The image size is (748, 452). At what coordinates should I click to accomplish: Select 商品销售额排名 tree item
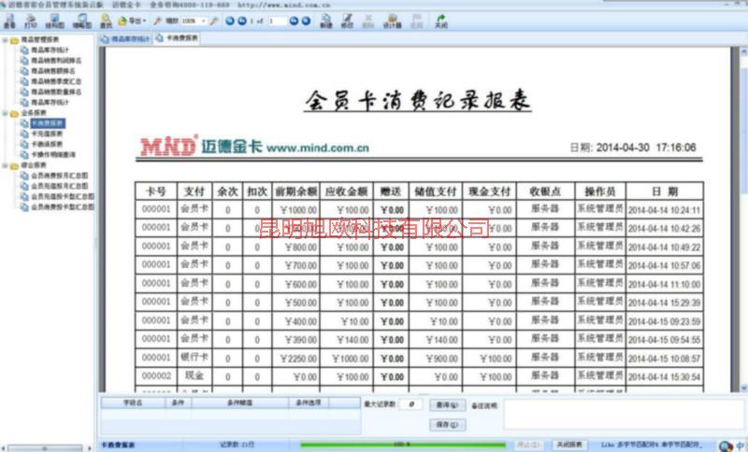point(53,71)
